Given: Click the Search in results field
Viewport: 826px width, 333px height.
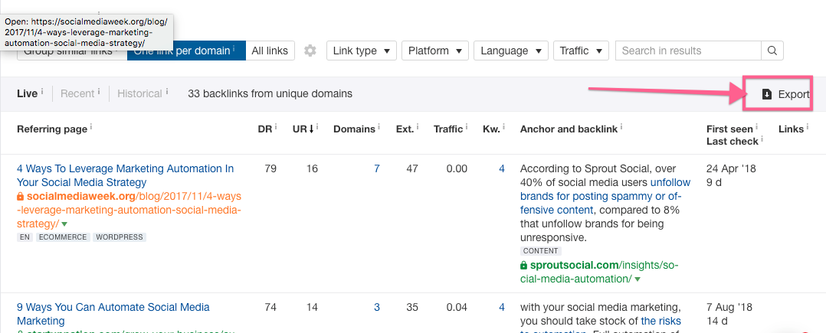Looking at the screenshot, I should point(688,51).
